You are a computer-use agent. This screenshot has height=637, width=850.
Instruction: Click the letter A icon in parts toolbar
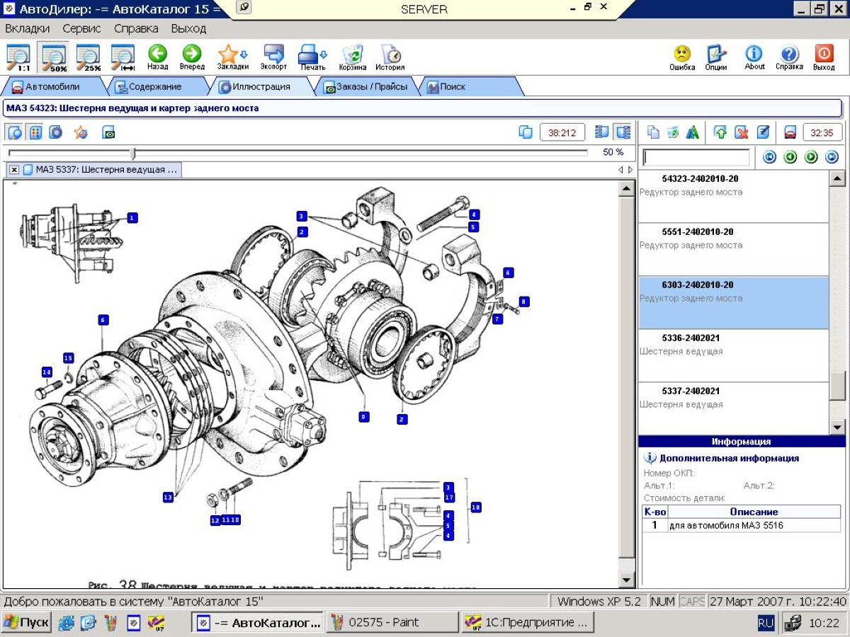693,132
